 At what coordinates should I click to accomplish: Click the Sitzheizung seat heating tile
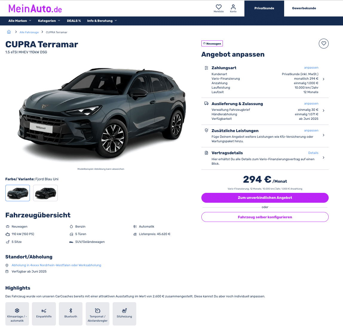(124, 314)
